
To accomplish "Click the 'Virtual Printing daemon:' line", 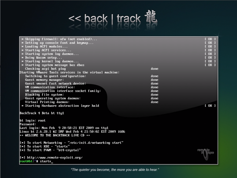I will pos(47,102).
